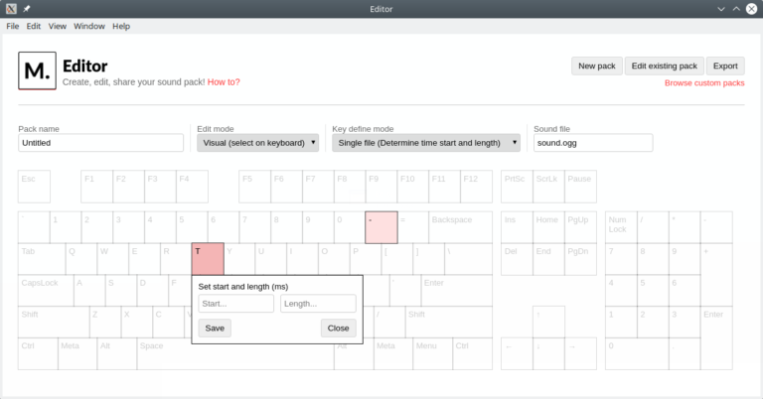Click the Export button
The width and height of the screenshot is (763, 399).
pos(726,66)
